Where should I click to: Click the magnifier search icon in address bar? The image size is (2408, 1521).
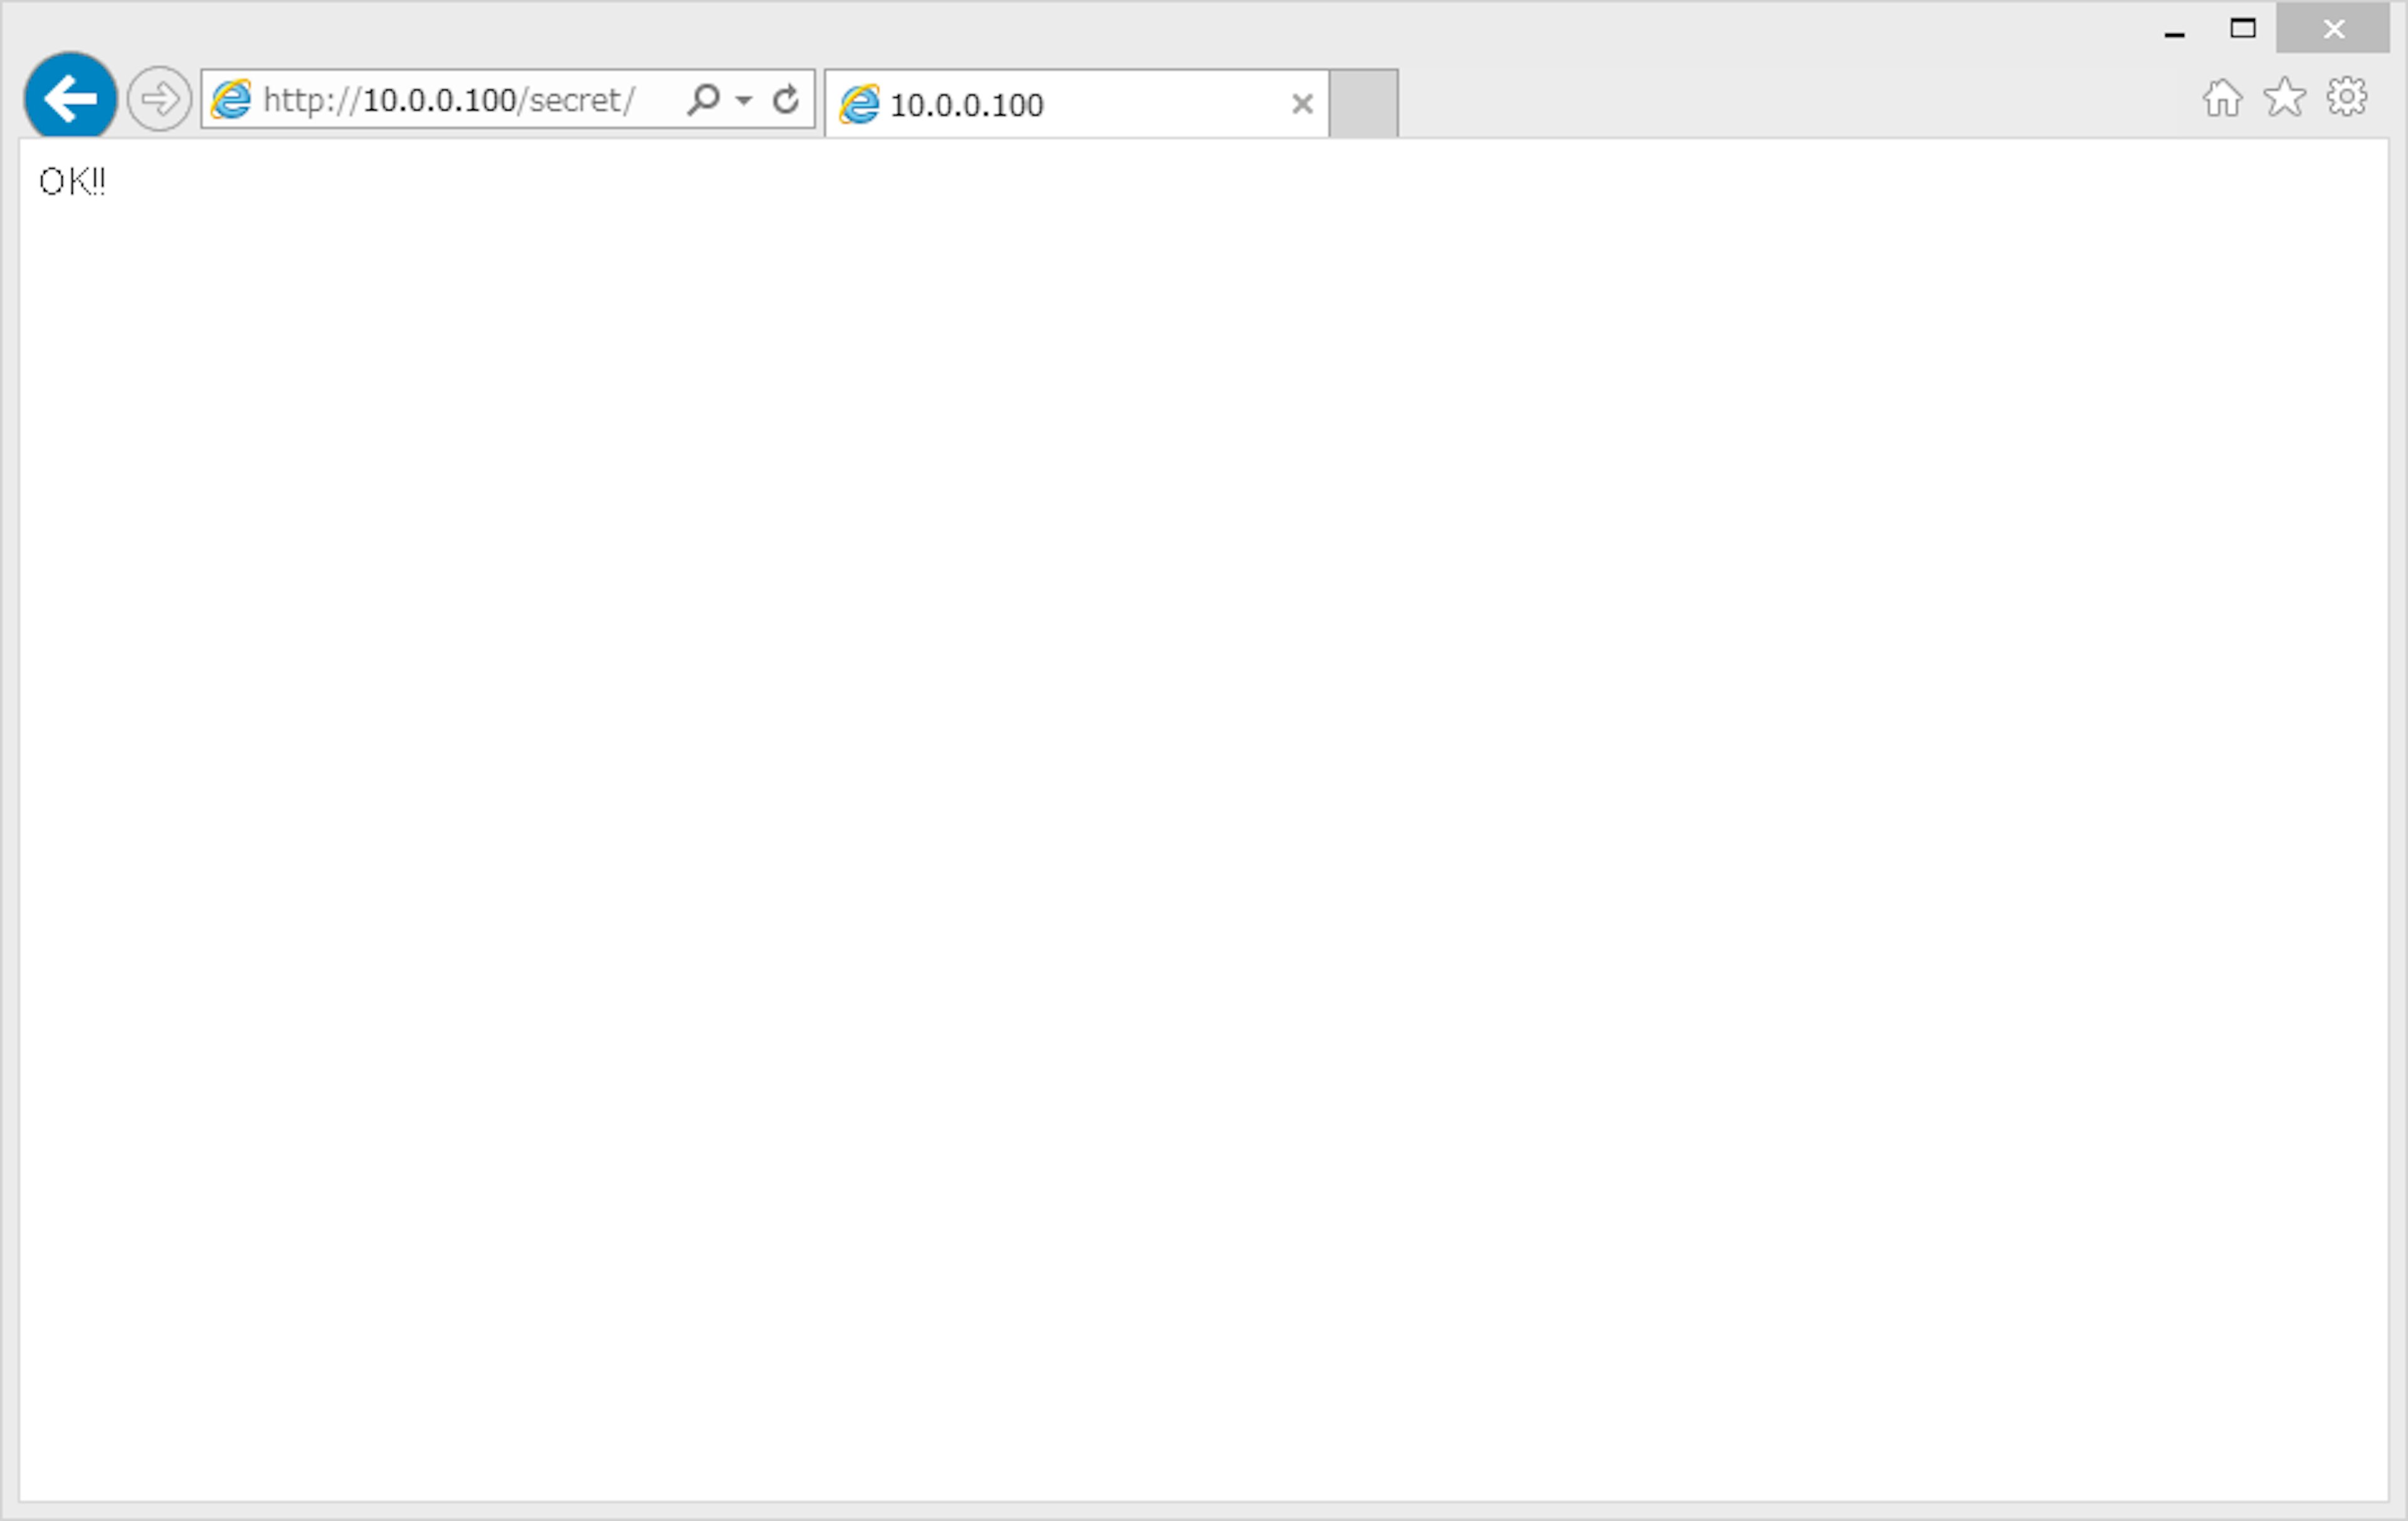(x=703, y=99)
